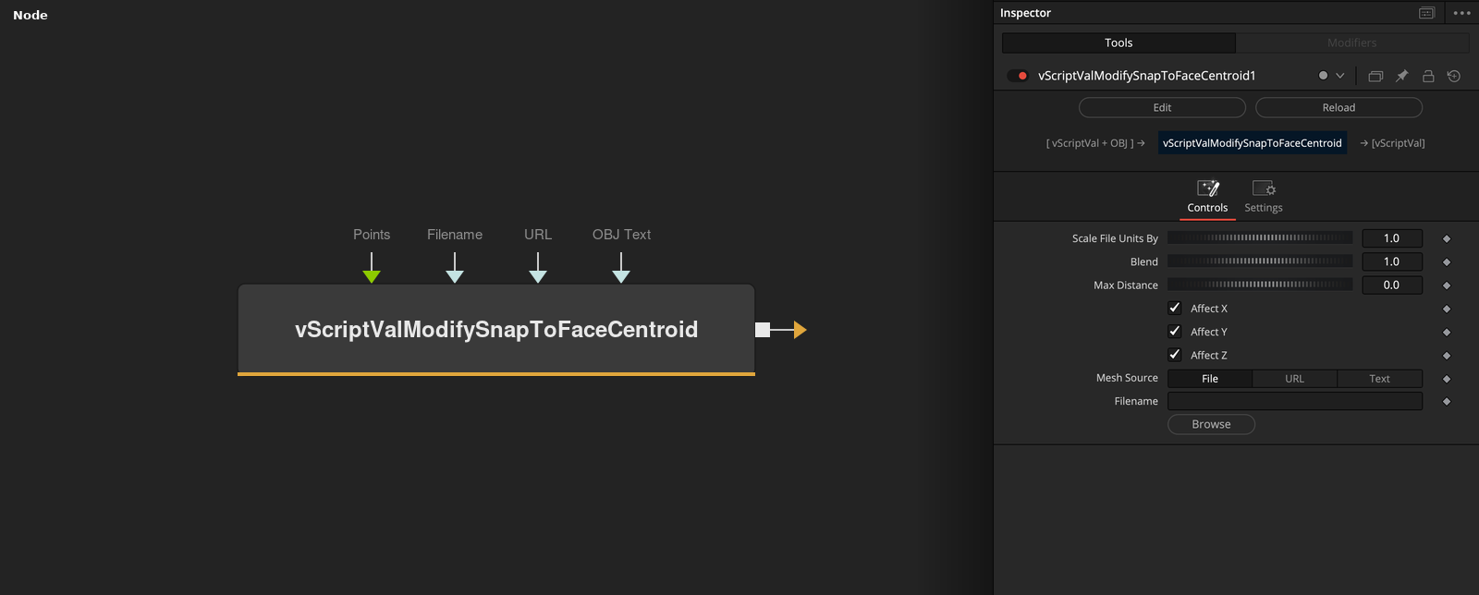Select URL as Mesh Source
The image size is (1479, 595).
coord(1294,378)
